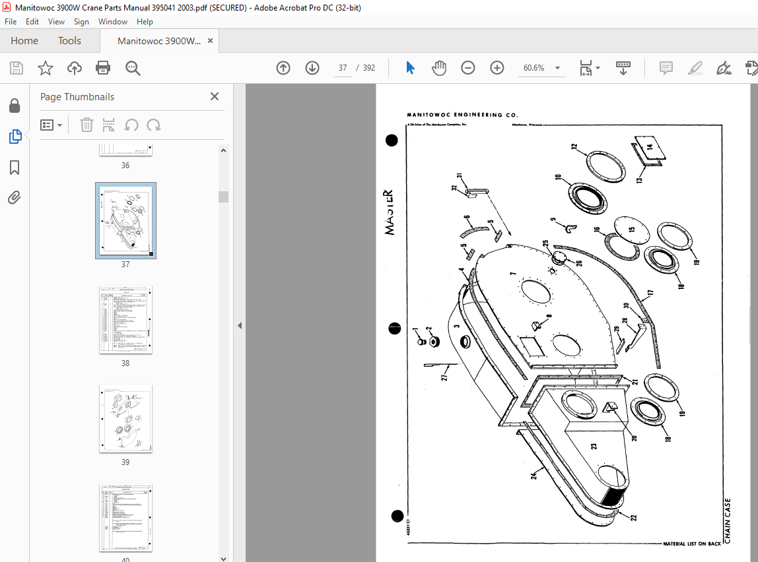Toggle Page Thumbnails sidebar icon
Viewport: 758px width, 562px height.
click(x=15, y=137)
